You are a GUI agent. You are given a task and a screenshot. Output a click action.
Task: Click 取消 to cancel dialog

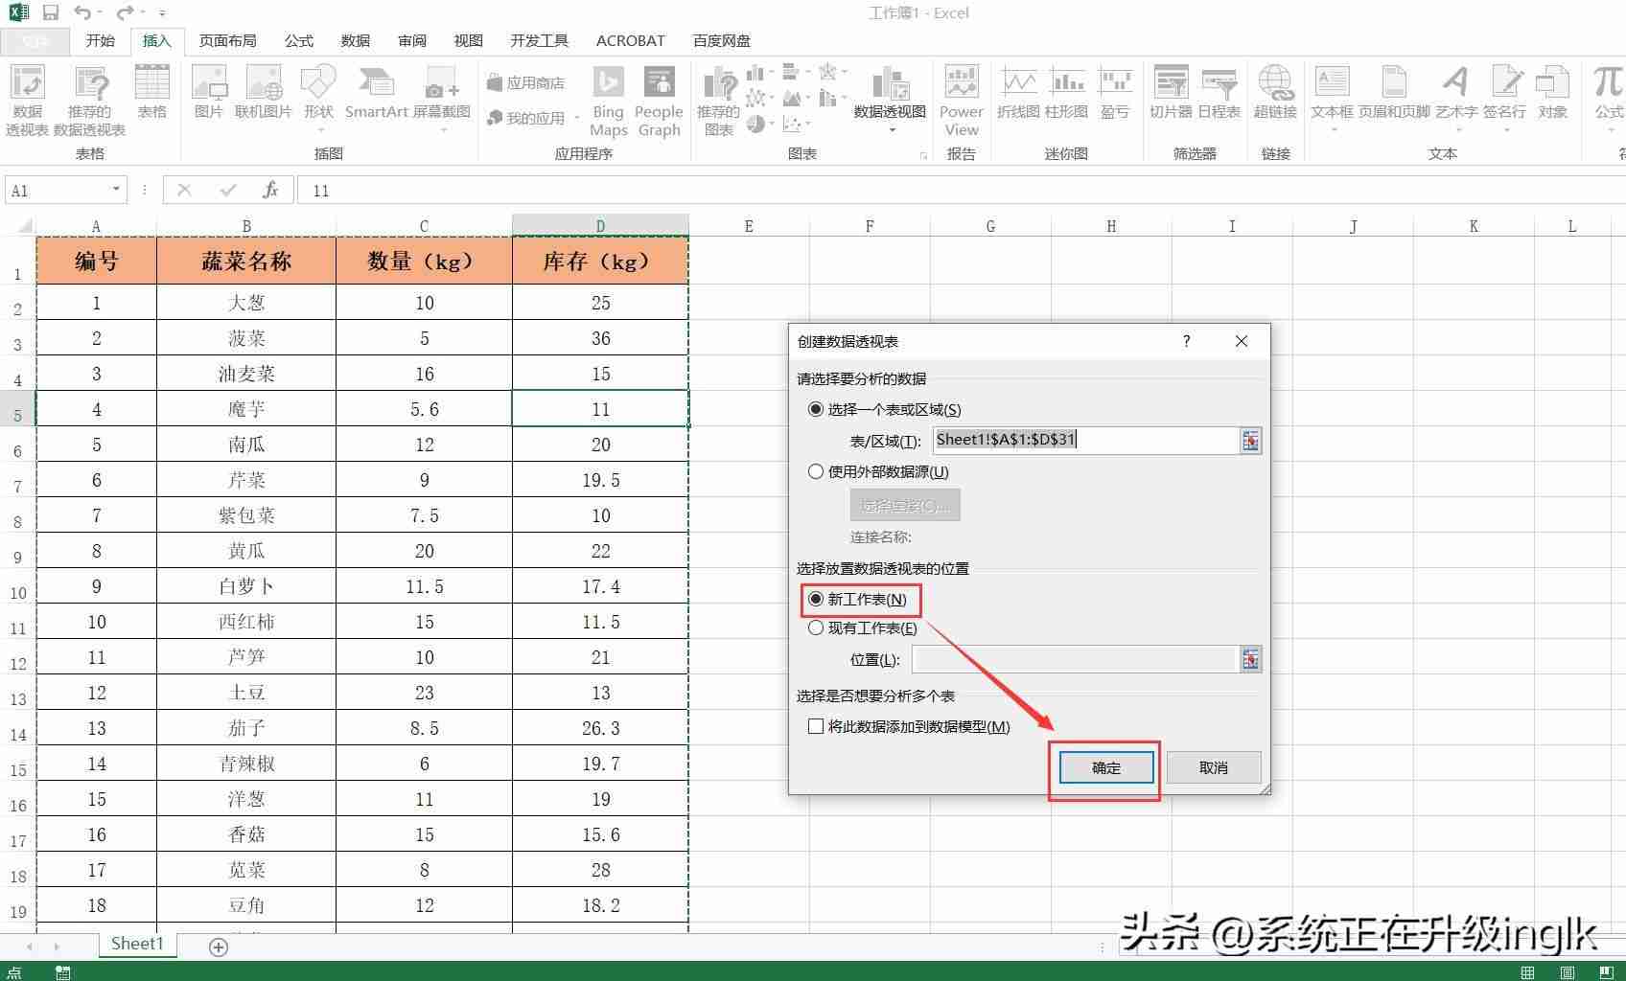[x=1213, y=767]
